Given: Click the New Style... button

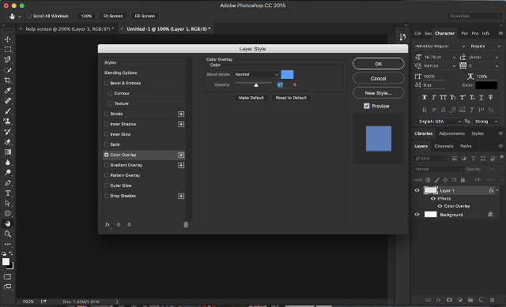Looking at the screenshot, I should [378, 93].
